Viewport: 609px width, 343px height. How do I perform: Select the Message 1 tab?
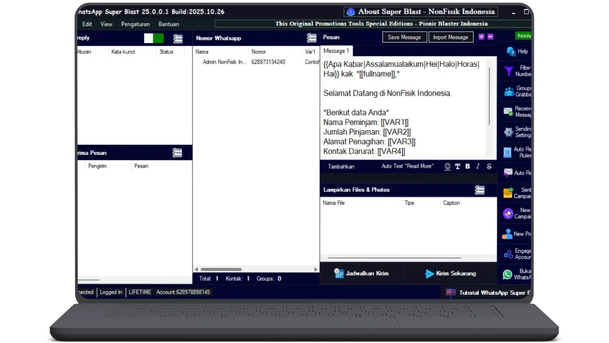336,51
